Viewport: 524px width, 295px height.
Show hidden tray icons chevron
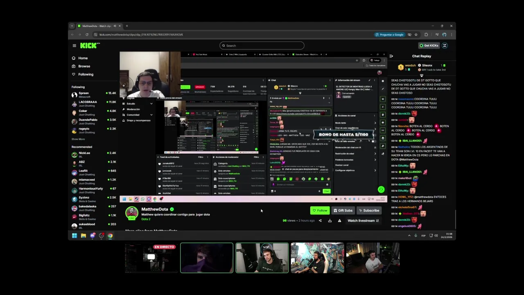(409, 236)
